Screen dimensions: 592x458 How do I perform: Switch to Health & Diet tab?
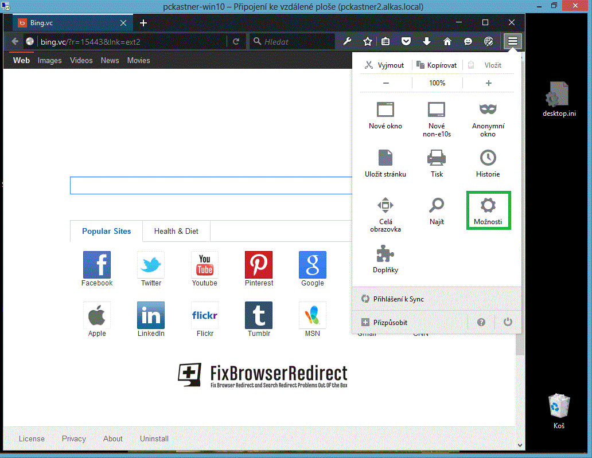[x=176, y=232]
